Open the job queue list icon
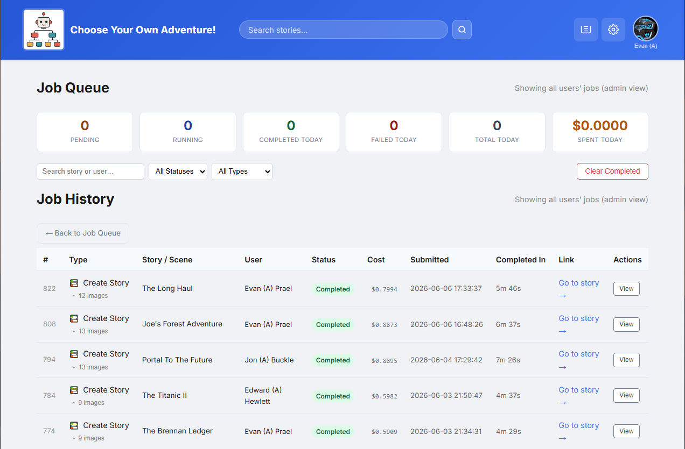The image size is (685, 449). (586, 30)
